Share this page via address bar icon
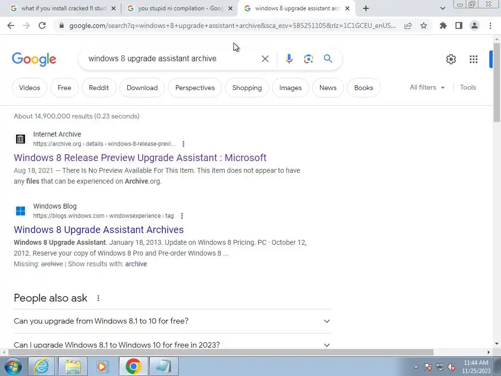Viewport: 501px width, 376px height. point(408,25)
